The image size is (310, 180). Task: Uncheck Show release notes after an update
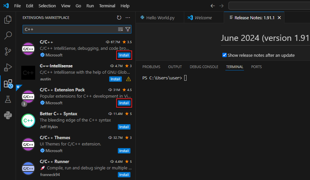click(x=224, y=55)
